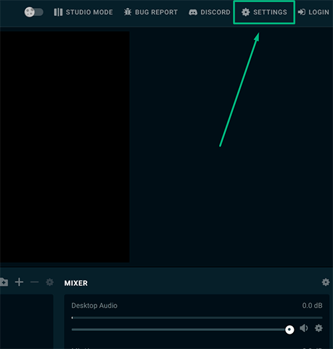Click the Desktop Audio label
Viewport: 333px width, 349px height.
point(95,306)
